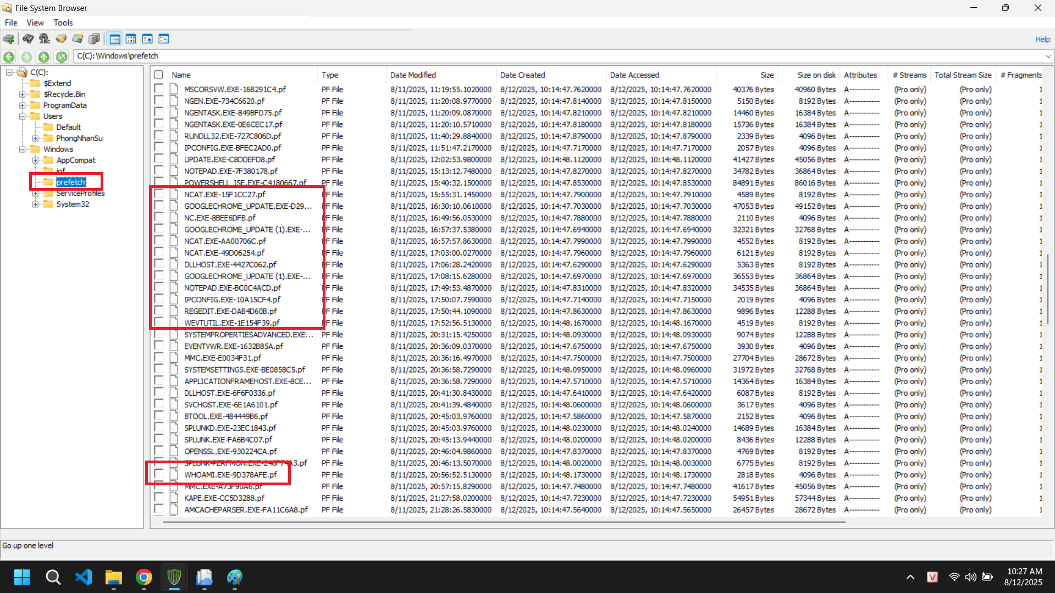The height and width of the screenshot is (593, 1055).
Task: Expand the ProgramData folder tree node
Action: point(22,106)
